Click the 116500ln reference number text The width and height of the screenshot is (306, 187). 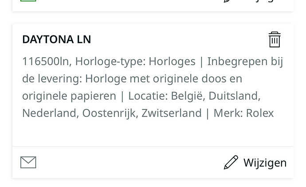point(46,62)
